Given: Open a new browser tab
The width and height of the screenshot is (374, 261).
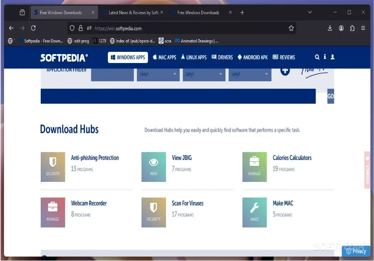Looking at the screenshot, I should tap(242, 13).
